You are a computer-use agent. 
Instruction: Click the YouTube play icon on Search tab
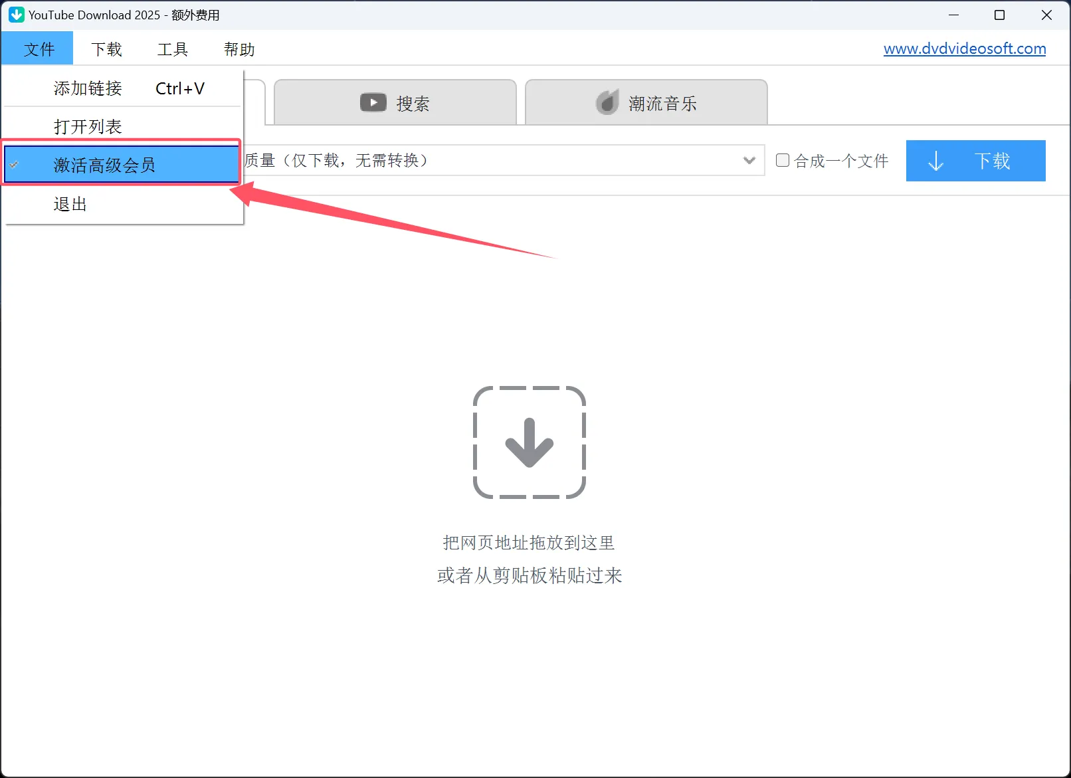373,103
